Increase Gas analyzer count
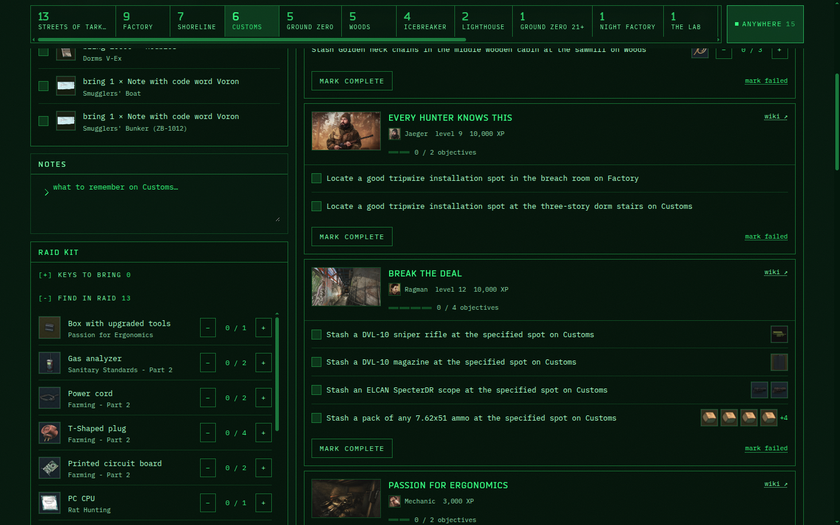 [264, 363]
